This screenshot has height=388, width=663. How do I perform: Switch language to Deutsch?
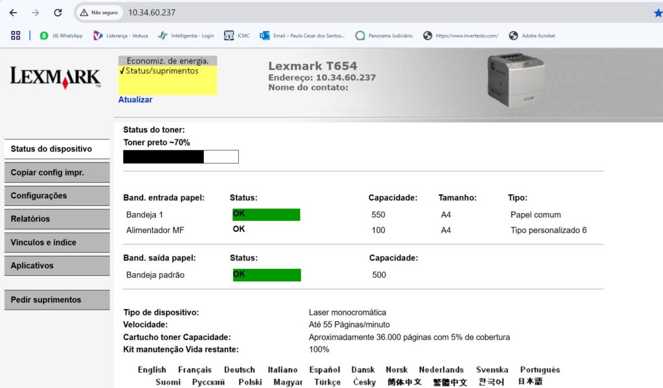pyautogui.click(x=240, y=370)
